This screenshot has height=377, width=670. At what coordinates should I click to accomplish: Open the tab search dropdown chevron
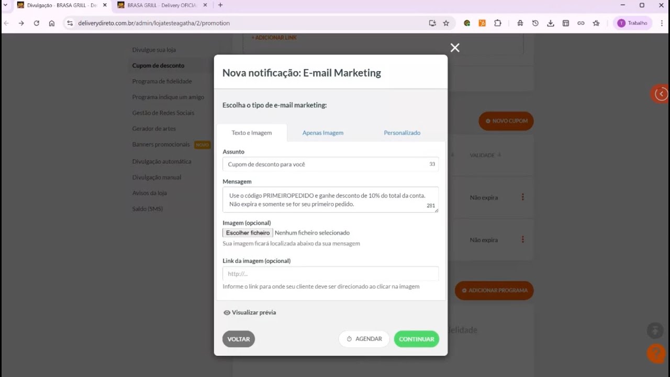5,5
